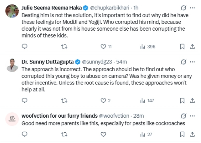View analytics showing 147 views
Image resolution: width=201 pixels, height=143 pixels.
coord(147,101)
